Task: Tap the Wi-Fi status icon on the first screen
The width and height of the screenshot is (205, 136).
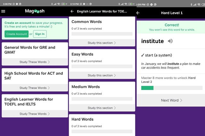Action: click(59, 4)
